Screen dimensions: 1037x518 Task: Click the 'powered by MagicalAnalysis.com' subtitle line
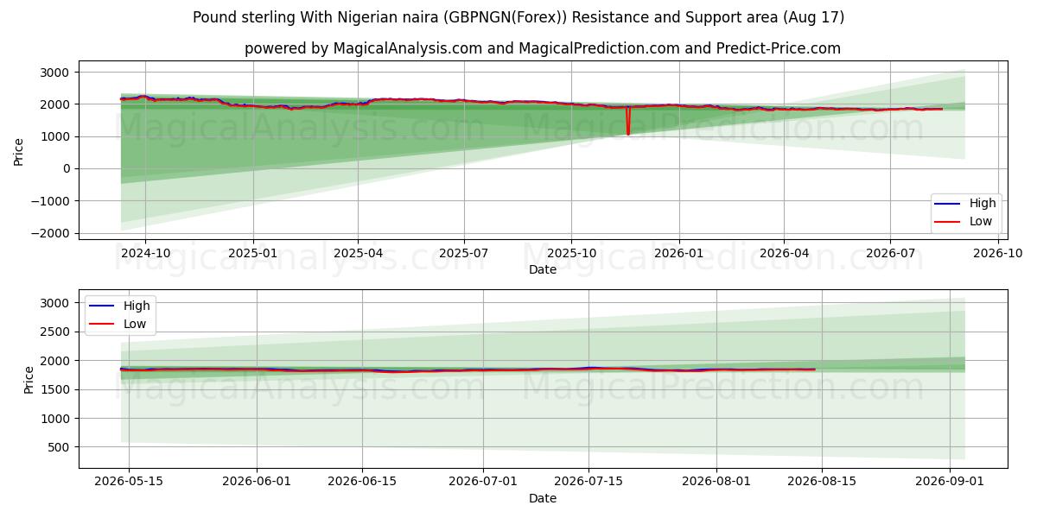pyautogui.click(x=543, y=48)
